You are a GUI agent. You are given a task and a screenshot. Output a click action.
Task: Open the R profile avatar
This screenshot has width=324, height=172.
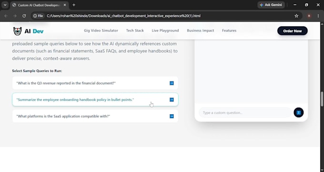tap(309, 16)
